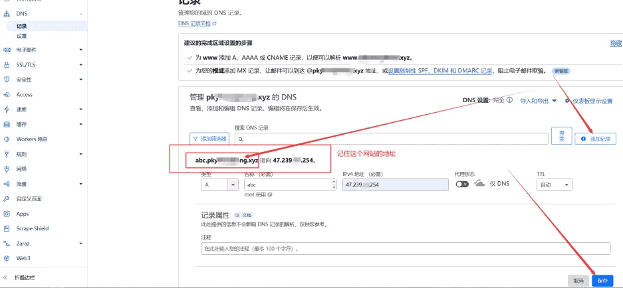This screenshot has height=288, width=623.
Task: Open custom pages sidebar item
Action: click(x=29, y=198)
